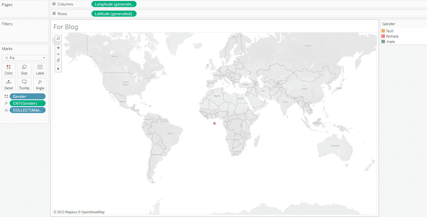Click the pin reset map icon

pos(58,61)
